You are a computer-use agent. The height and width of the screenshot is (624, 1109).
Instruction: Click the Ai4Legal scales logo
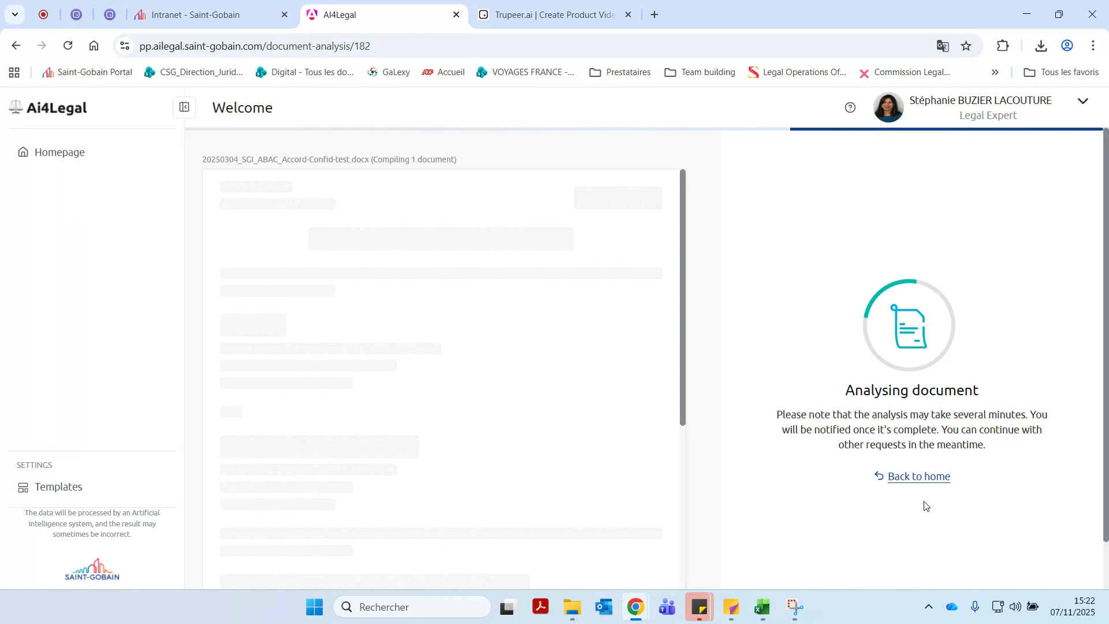click(x=15, y=107)
